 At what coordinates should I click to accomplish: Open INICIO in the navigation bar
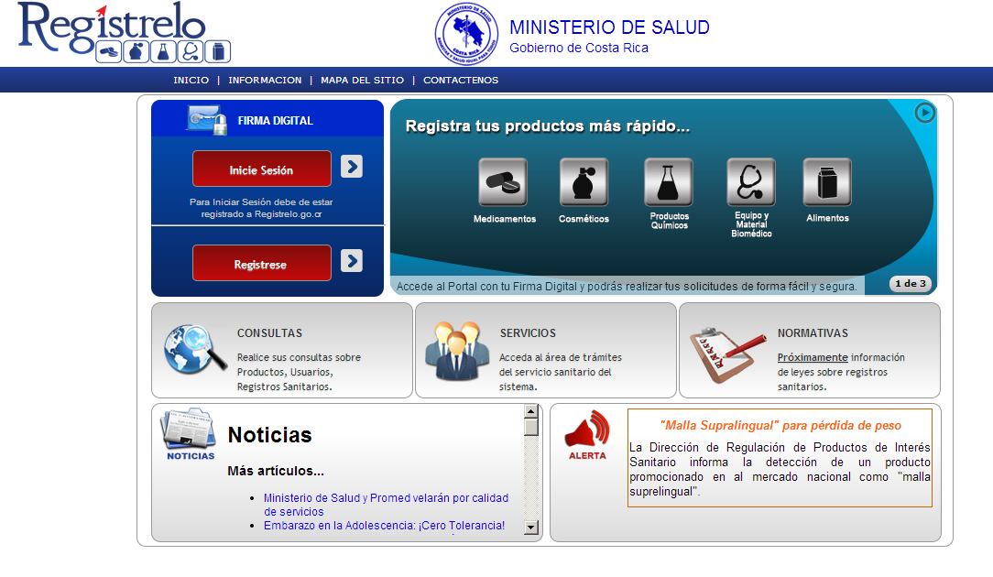tap(191, 81)
